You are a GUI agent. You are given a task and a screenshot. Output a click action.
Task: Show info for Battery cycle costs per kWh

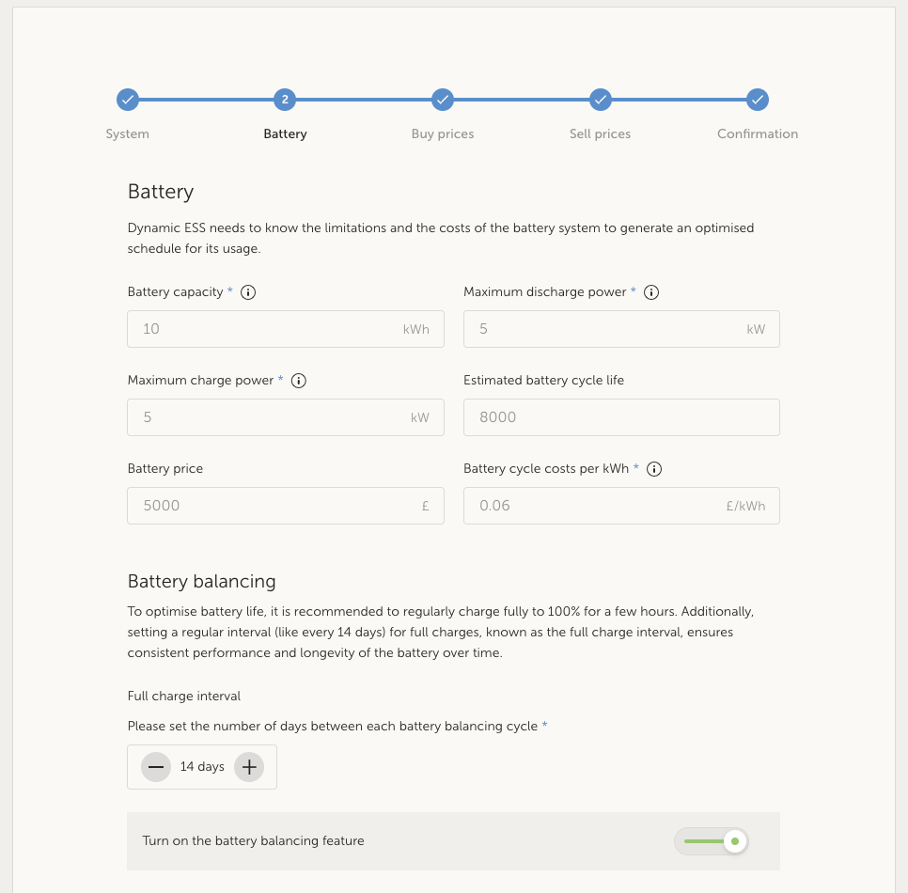654,469
